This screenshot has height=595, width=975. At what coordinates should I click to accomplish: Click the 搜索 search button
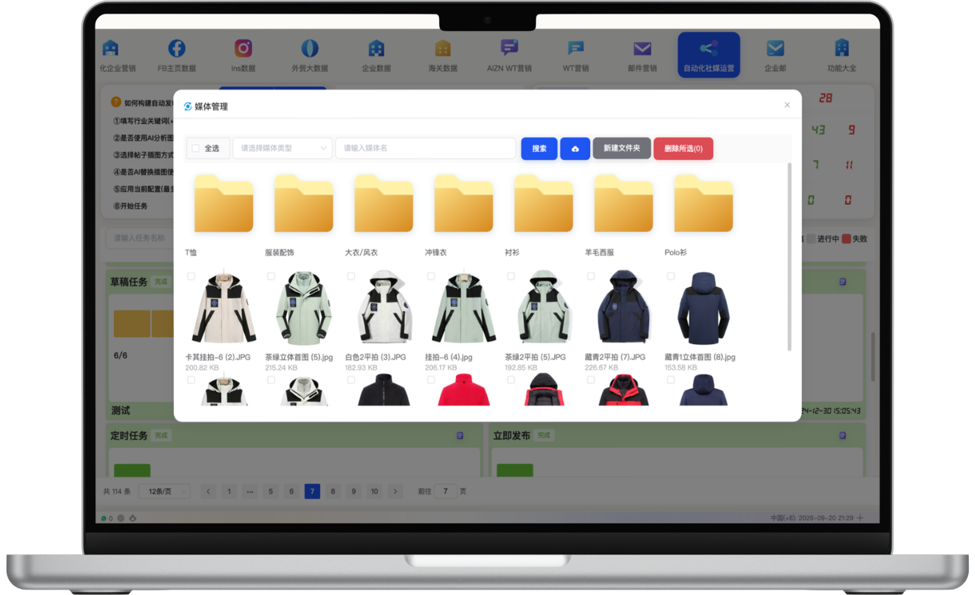point(539,148)
